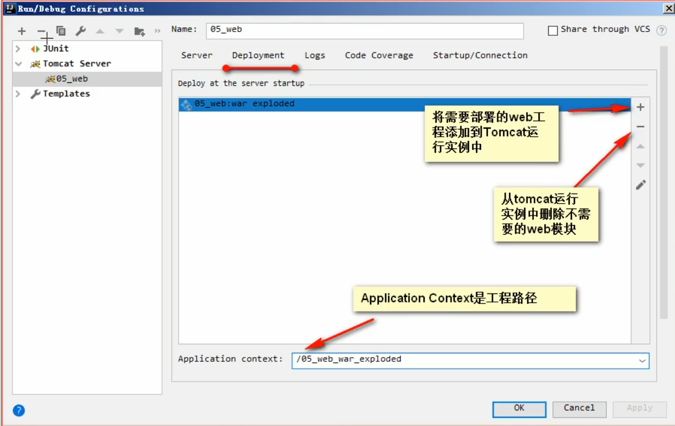675x426 pixels.
Task: Click the Templates wrench icon
Action: coord(35,94)
